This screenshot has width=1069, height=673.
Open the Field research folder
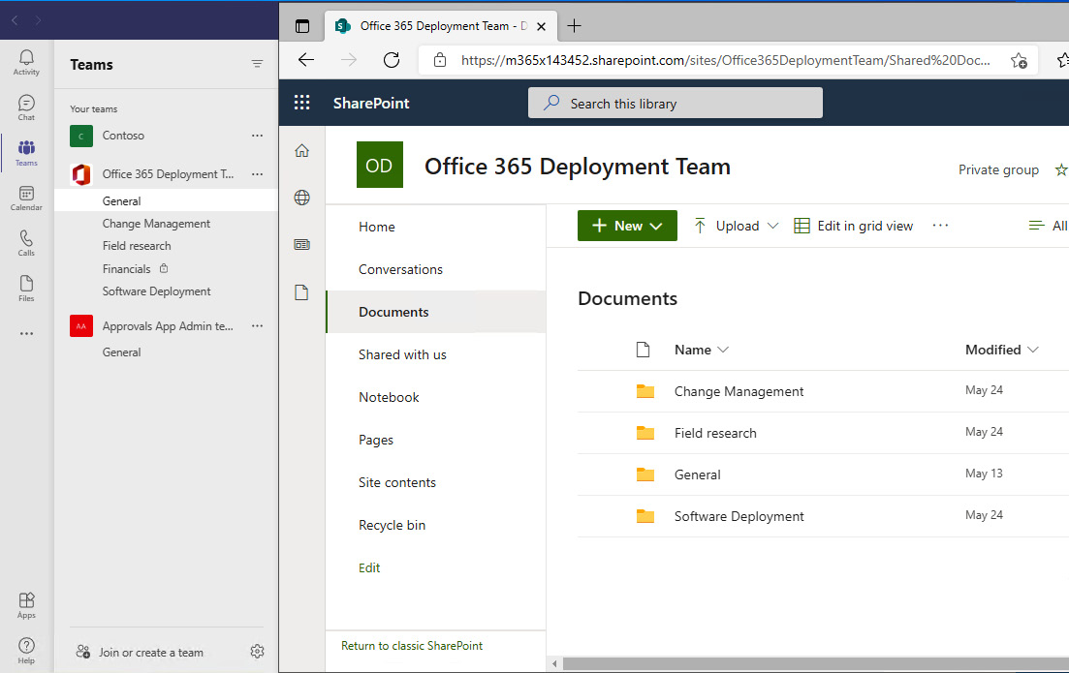(x=715, y=433)
